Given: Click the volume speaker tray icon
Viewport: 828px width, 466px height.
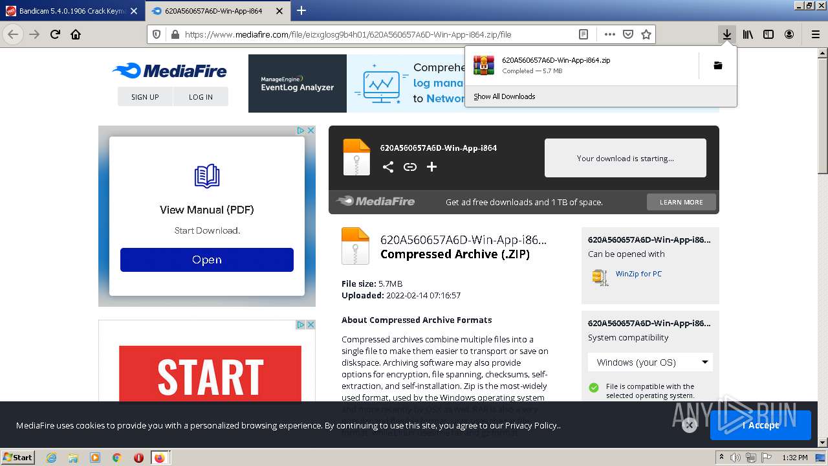Looking at the screenshot, I should tap(735, 458).
